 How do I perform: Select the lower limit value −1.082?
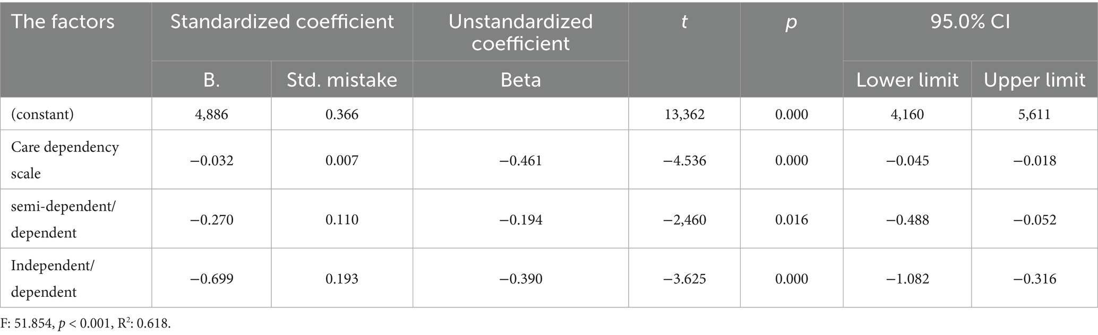(907, 279)
